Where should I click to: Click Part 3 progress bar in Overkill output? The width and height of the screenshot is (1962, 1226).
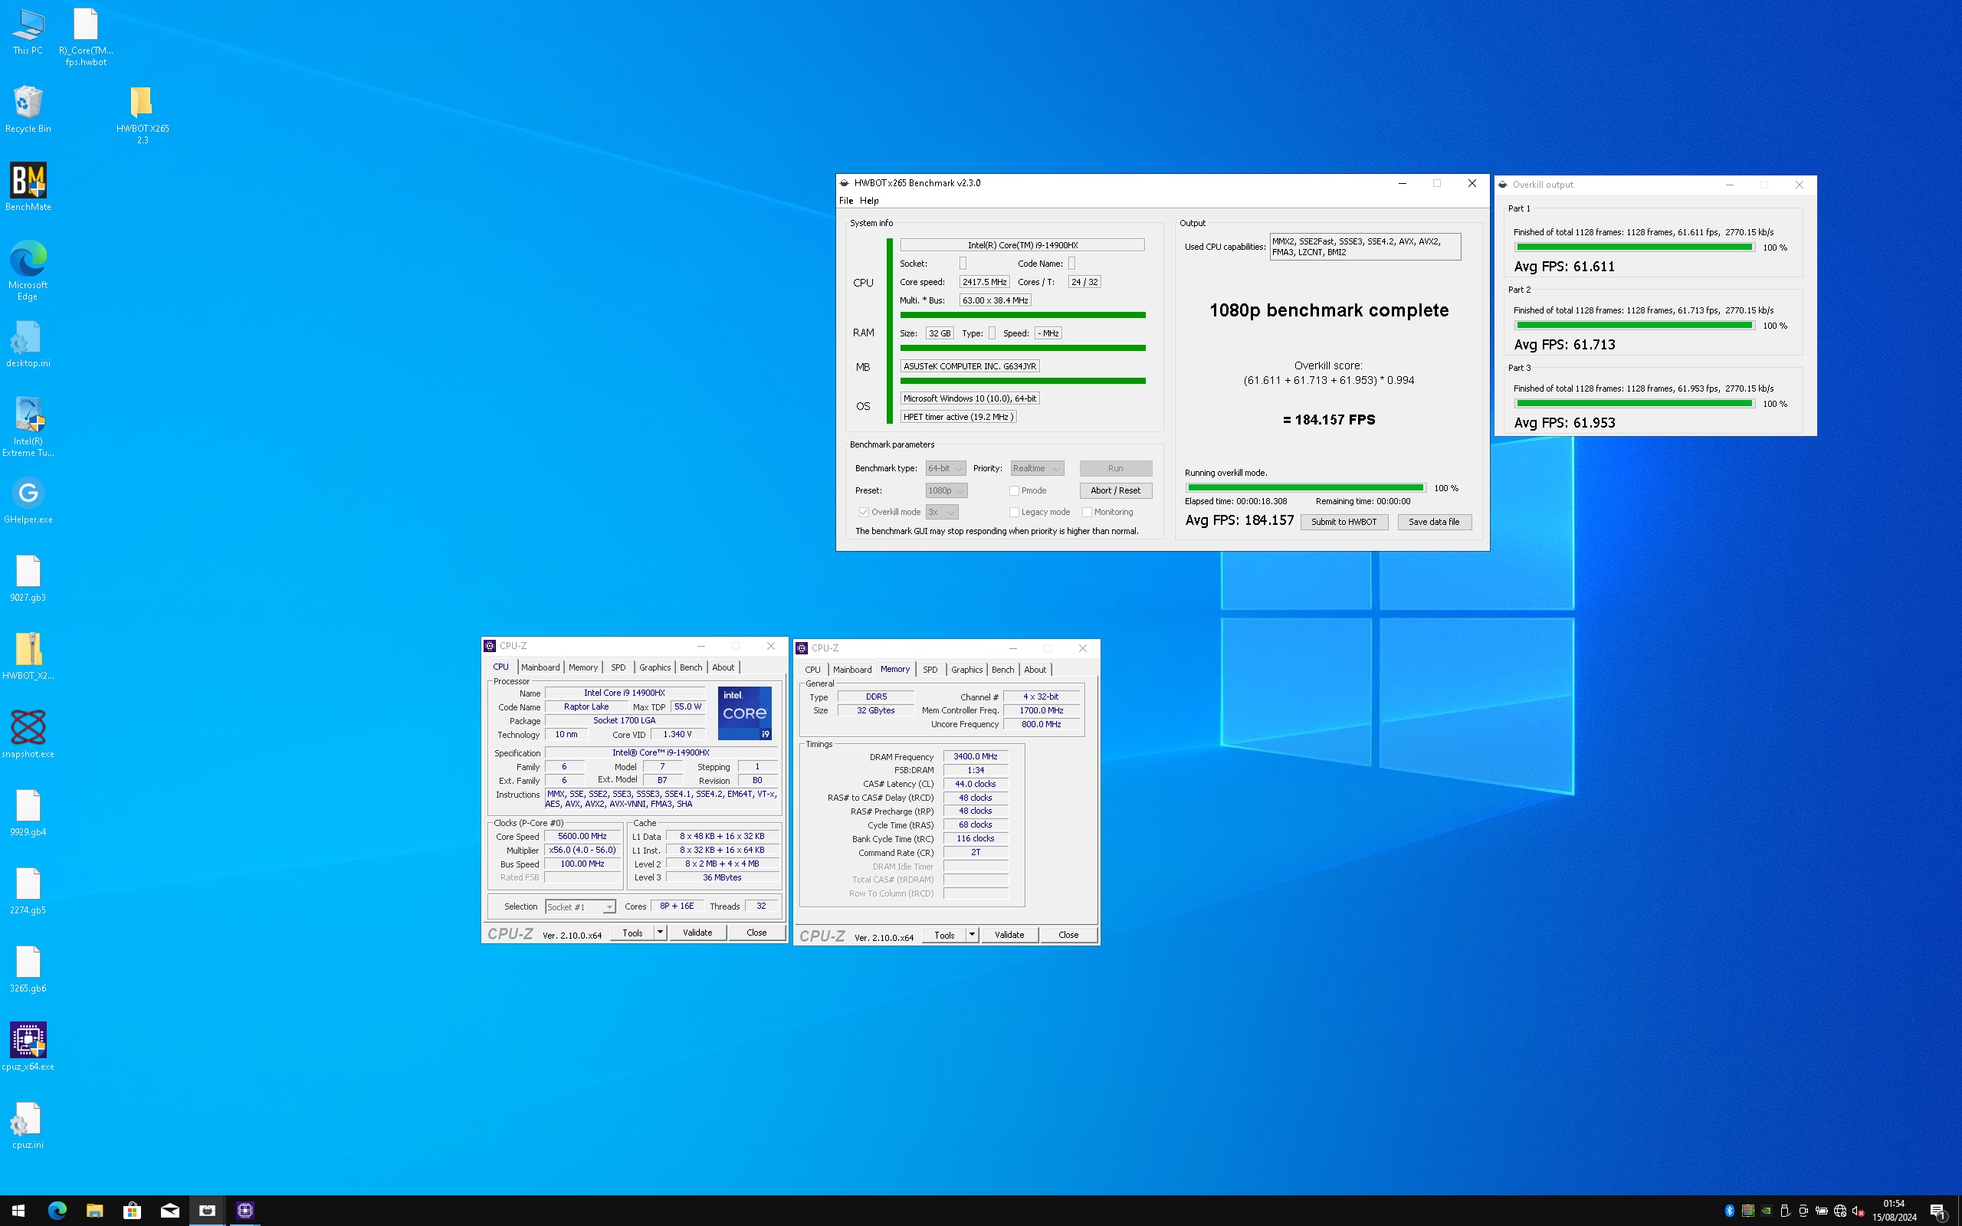coord(1635,404)
